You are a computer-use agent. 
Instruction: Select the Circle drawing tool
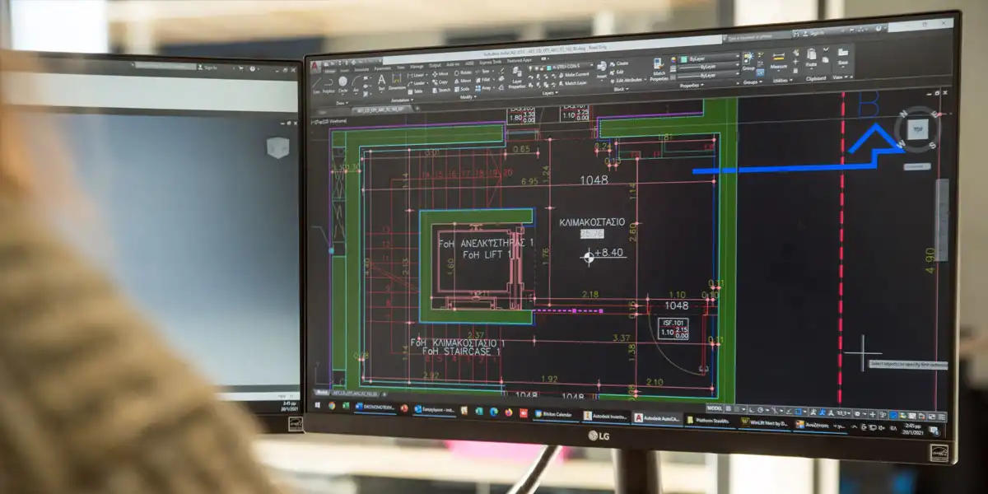[x=343, y=82]
